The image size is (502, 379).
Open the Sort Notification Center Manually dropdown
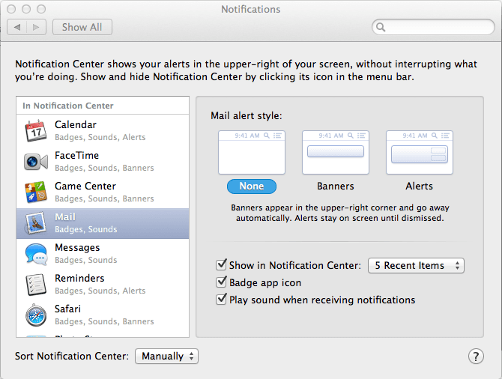[166, 357]
